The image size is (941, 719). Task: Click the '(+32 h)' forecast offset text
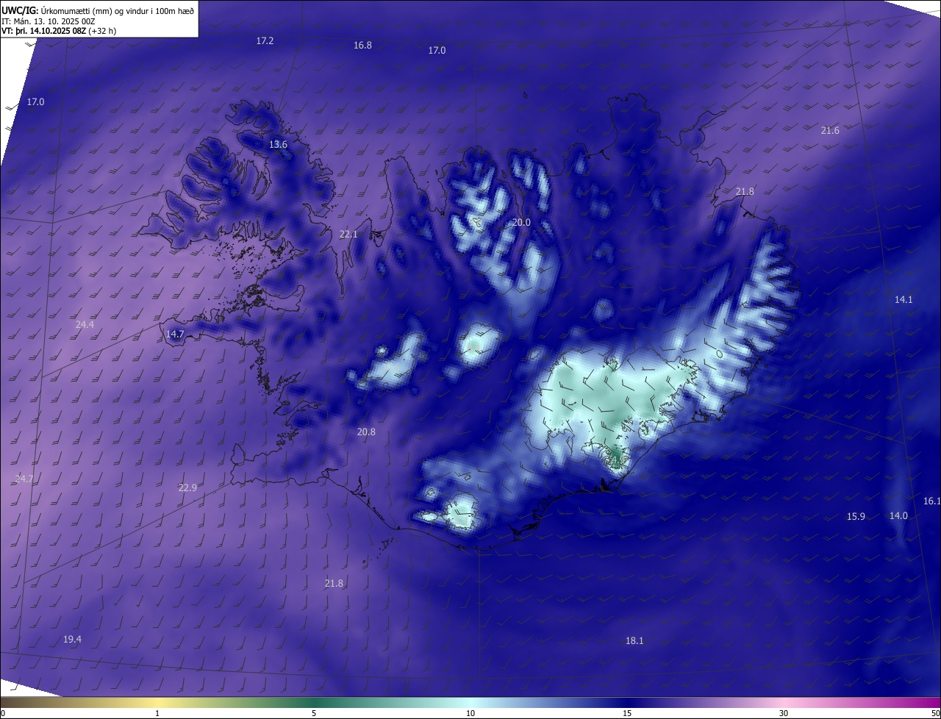[101, 31]
